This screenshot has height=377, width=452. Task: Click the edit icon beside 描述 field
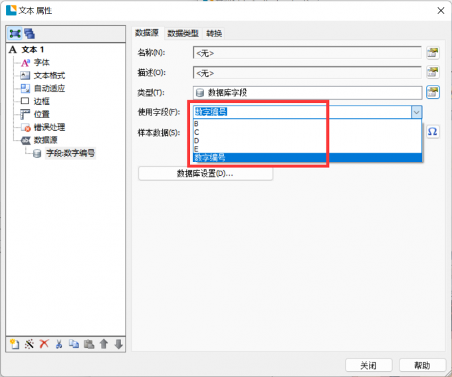coord(433,72)
